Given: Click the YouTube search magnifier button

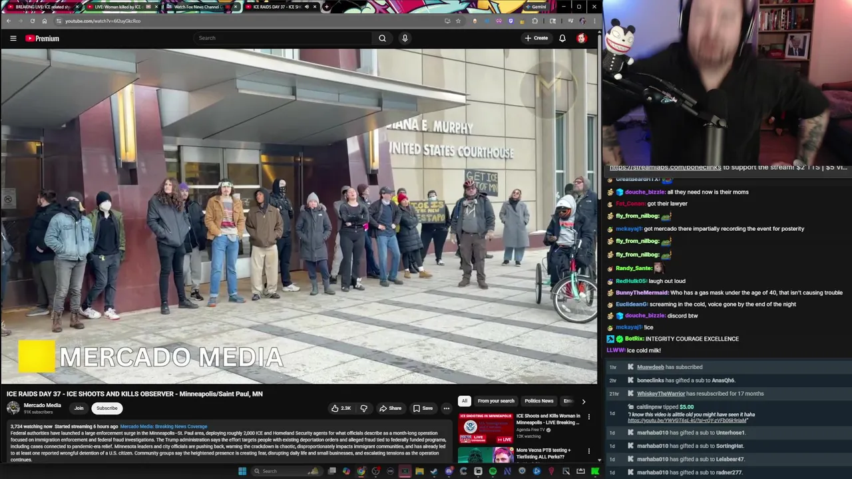Looking at the screenshot, I should coord(382,38).
